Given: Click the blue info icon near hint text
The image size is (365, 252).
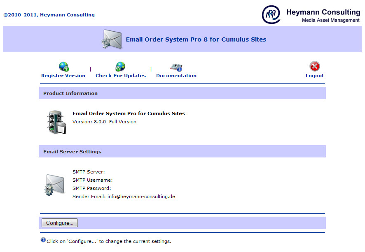Looking at the screenshot, I should click(43, 240).
